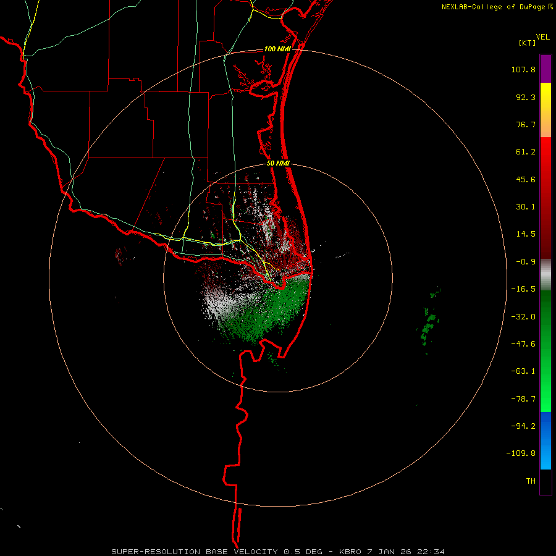The height and width of the screenshot is (556, 556).
Task: Click the 50 NMI range ring label
Action: (278, 164)
